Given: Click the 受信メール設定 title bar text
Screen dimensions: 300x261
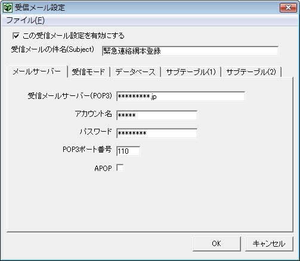Looking at the screenshot, I should (x=40, y=8).
